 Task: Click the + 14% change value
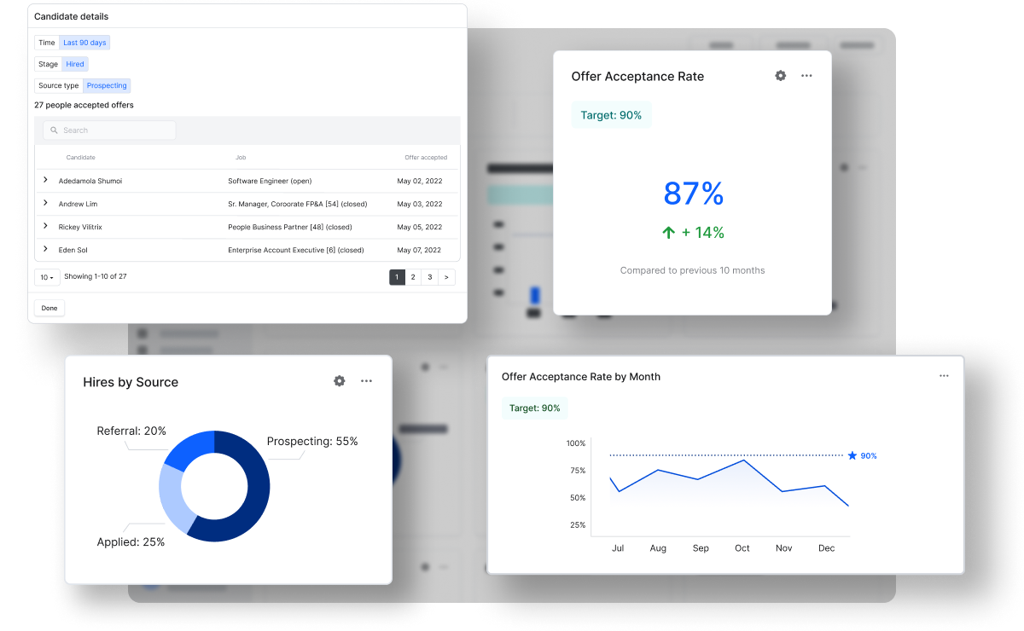(703, 232)
